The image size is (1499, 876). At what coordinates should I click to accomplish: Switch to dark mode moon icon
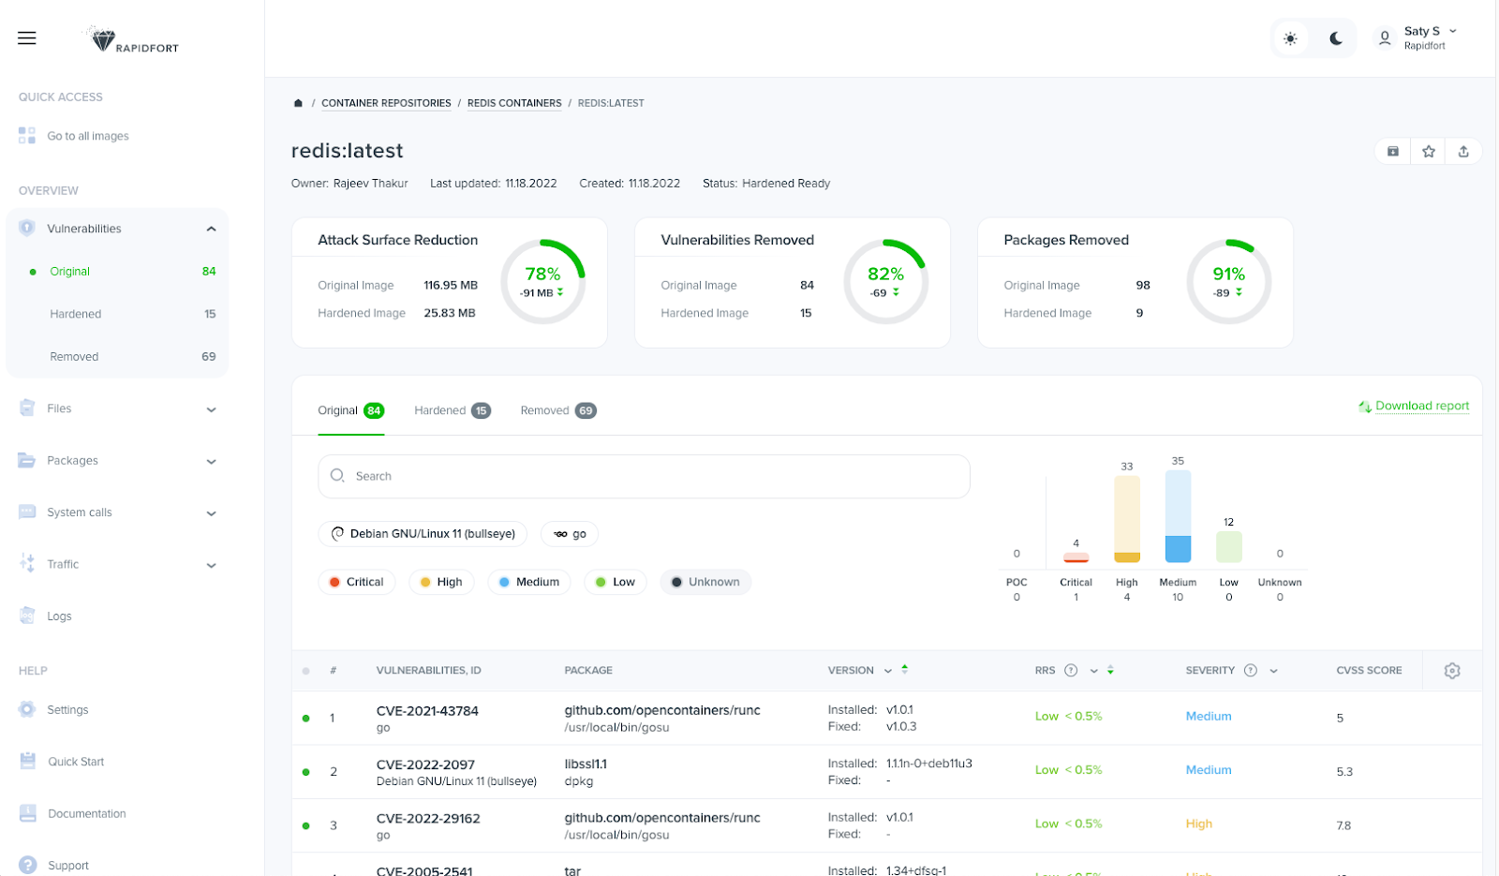pyautogui.click(x=1336, y=38)
